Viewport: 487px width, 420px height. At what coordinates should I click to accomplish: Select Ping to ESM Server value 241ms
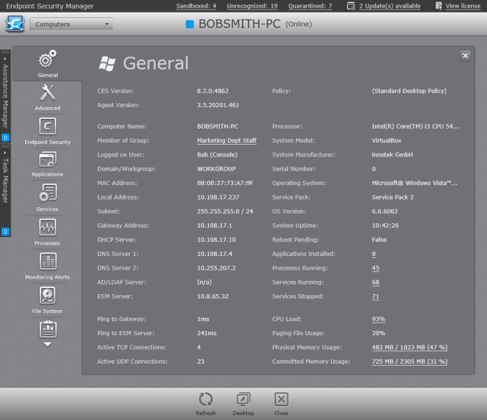[x=207, y=333]
